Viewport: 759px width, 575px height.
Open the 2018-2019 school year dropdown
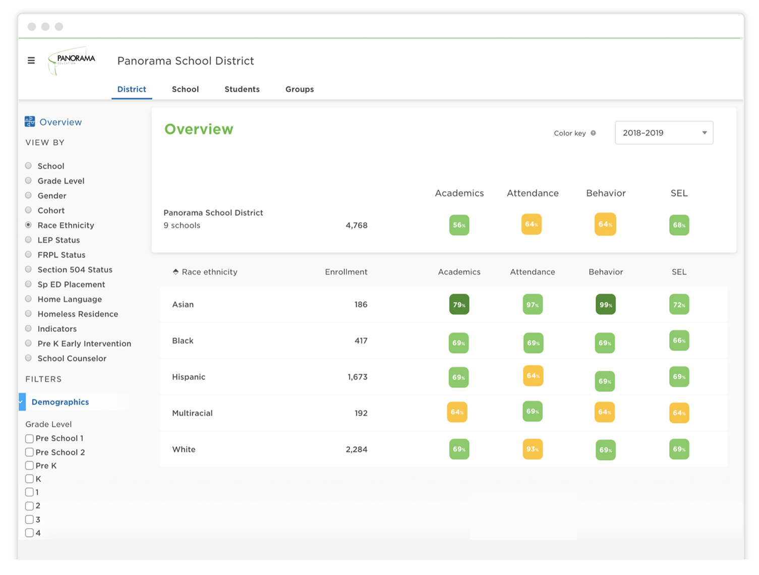click(664, 133)
